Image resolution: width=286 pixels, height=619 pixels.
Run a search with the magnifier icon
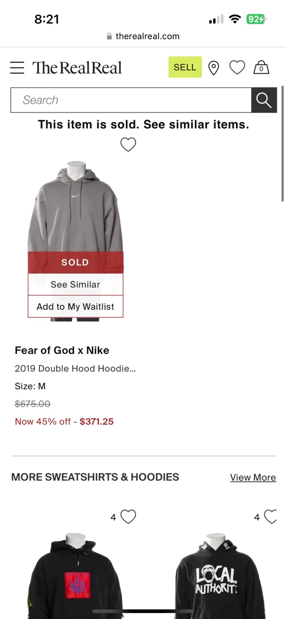[x=264, y=100]
